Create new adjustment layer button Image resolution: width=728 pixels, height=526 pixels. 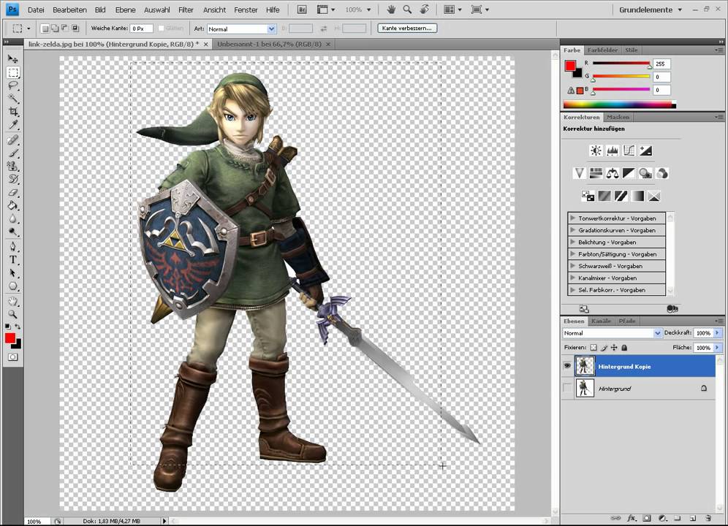coord(662,518)
